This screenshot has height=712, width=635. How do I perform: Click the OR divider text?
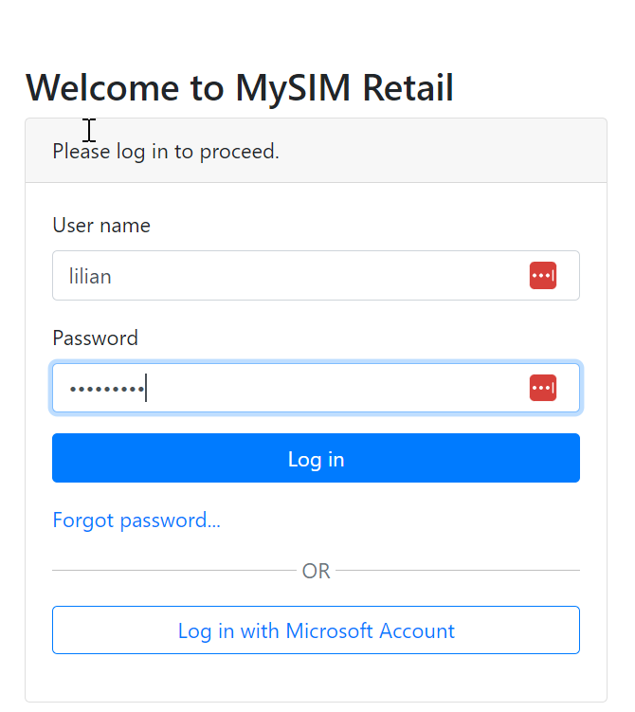[316, 571]
